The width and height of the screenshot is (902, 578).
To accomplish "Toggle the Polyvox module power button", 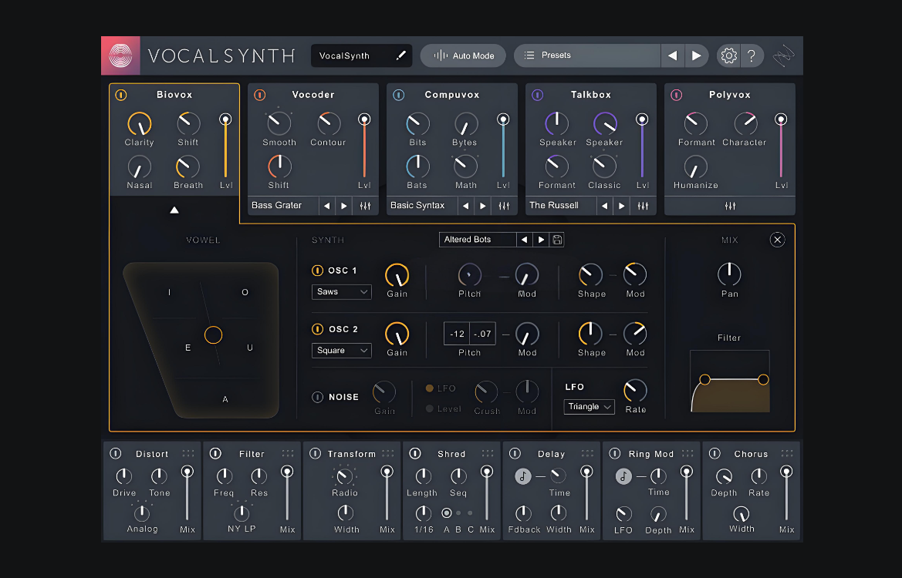I will [677, 95].
